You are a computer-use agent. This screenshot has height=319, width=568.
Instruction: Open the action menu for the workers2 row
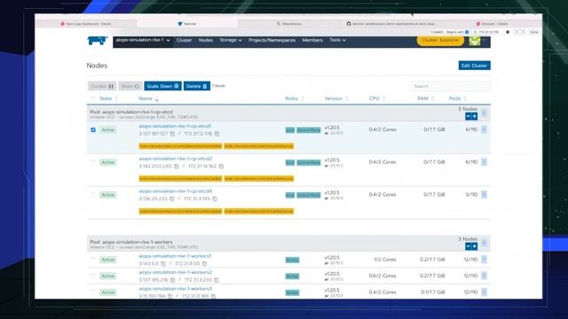pyautogui.click(x=484, y=276)
